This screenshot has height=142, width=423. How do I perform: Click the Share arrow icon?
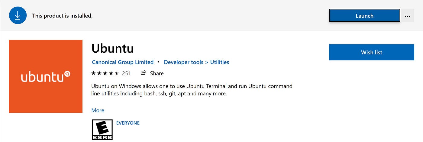[144, 73]
